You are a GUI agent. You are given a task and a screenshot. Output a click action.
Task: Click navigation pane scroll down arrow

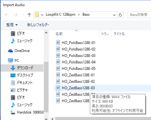(46, 119)
